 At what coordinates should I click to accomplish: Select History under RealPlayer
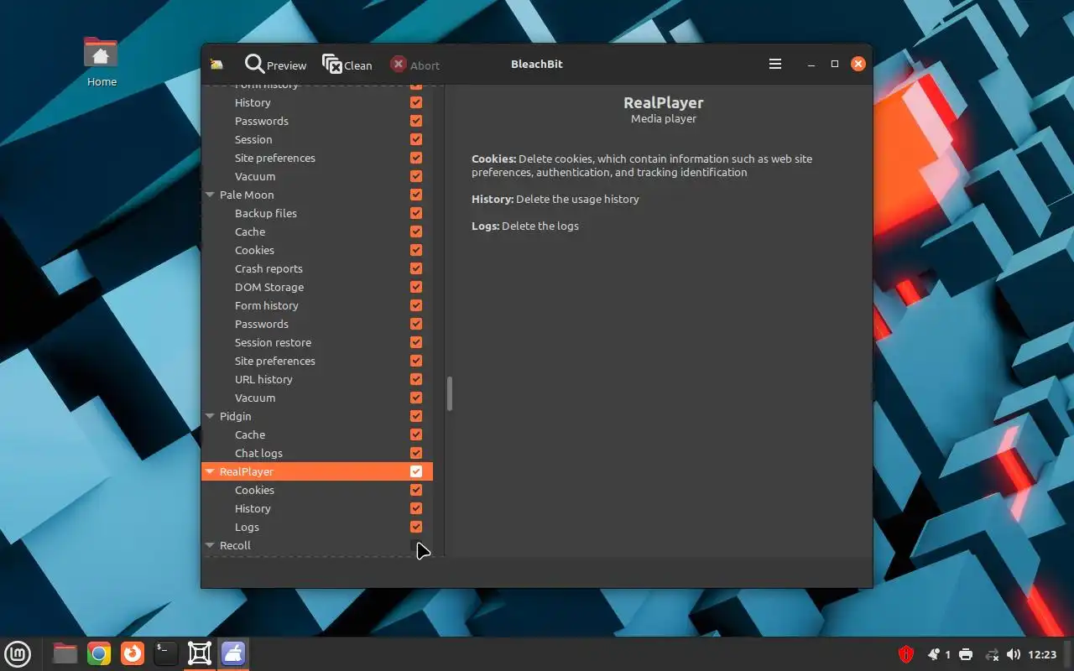point(253,508)
